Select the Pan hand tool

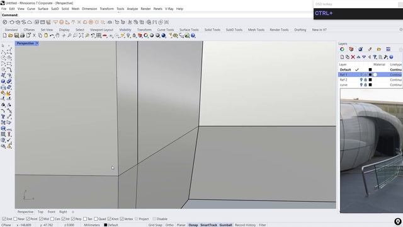pos(58,35)
